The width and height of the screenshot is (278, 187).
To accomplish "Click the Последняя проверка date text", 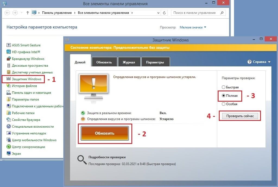I will click(x=132, y=164).
